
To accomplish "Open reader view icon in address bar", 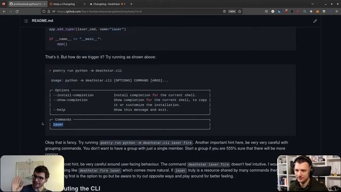I will click(224, 11).
